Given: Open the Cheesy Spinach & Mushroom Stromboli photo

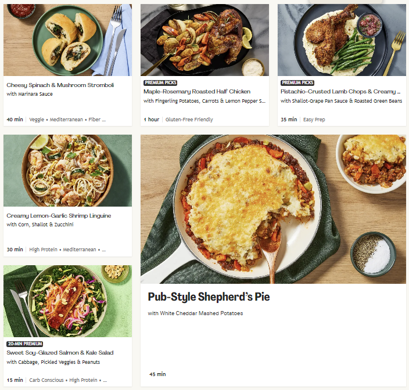Looking at the screenshot, I should [67, 39].
